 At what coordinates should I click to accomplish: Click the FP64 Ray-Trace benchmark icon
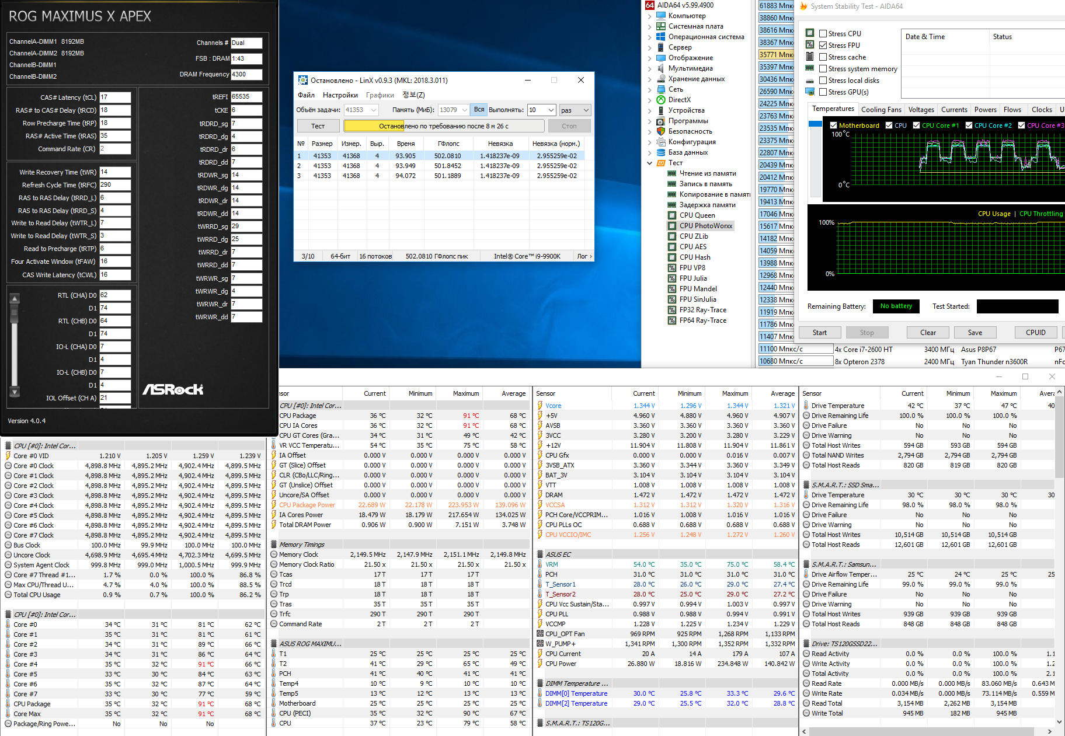pyautogui.click(x=672, y=320)
